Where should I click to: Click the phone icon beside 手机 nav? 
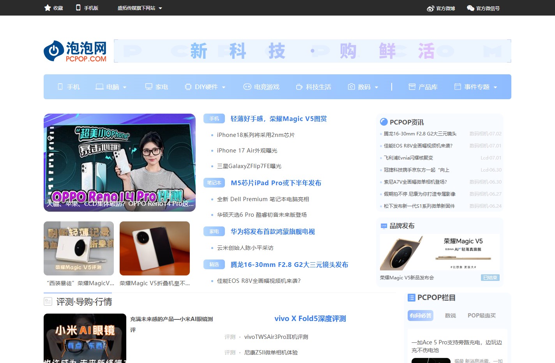(x=60, y=86)
